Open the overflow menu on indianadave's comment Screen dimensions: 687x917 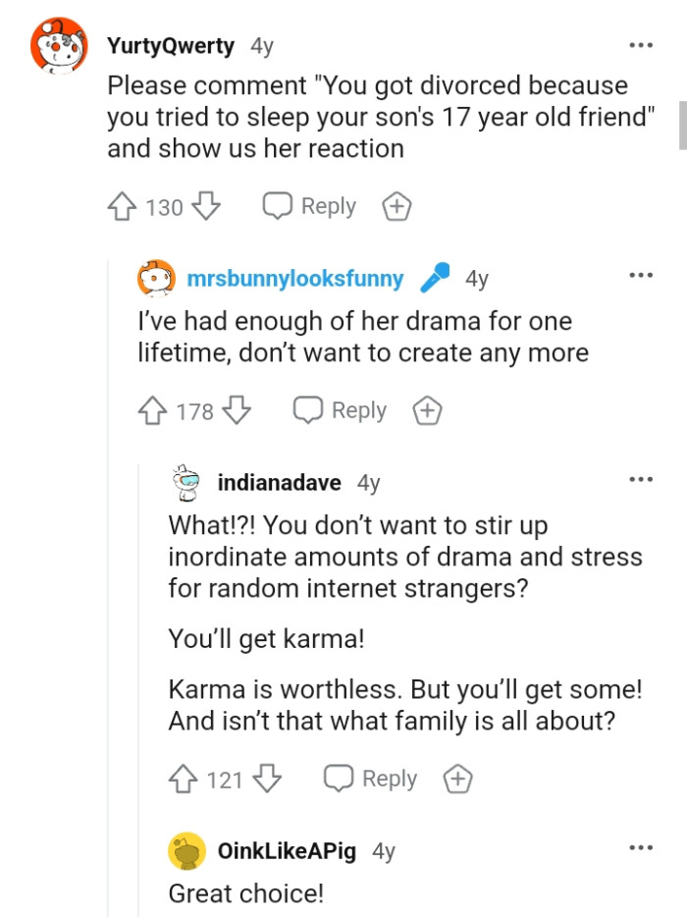tap(640, 478)
